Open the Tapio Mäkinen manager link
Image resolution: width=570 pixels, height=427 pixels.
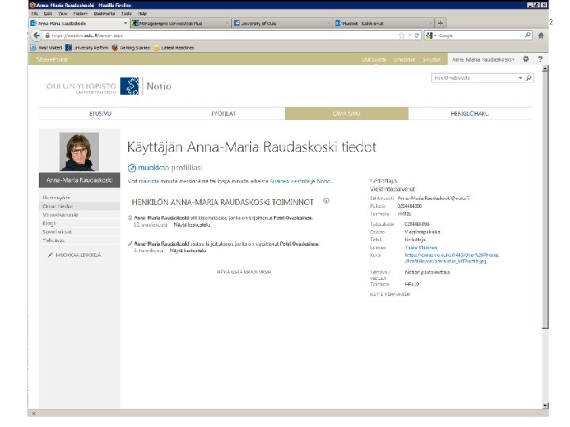point(421,248)
